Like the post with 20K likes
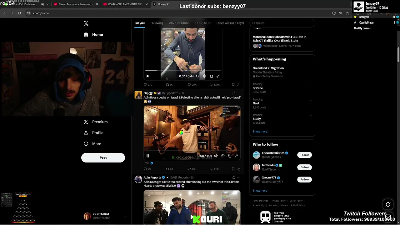The image size is (400, 225). (192, 85)
